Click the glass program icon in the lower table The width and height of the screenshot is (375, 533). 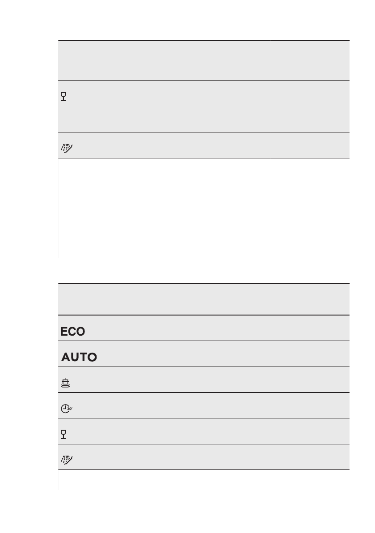(x=63, y=435)
